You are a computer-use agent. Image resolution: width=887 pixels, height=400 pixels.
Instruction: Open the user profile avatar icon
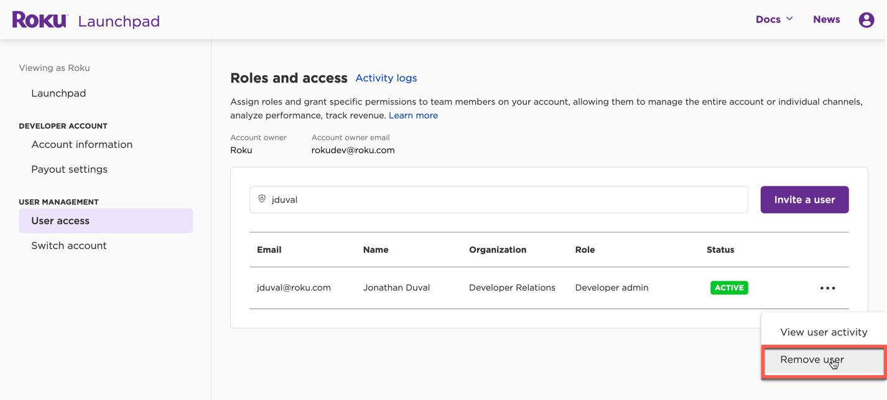click(866, 19)
